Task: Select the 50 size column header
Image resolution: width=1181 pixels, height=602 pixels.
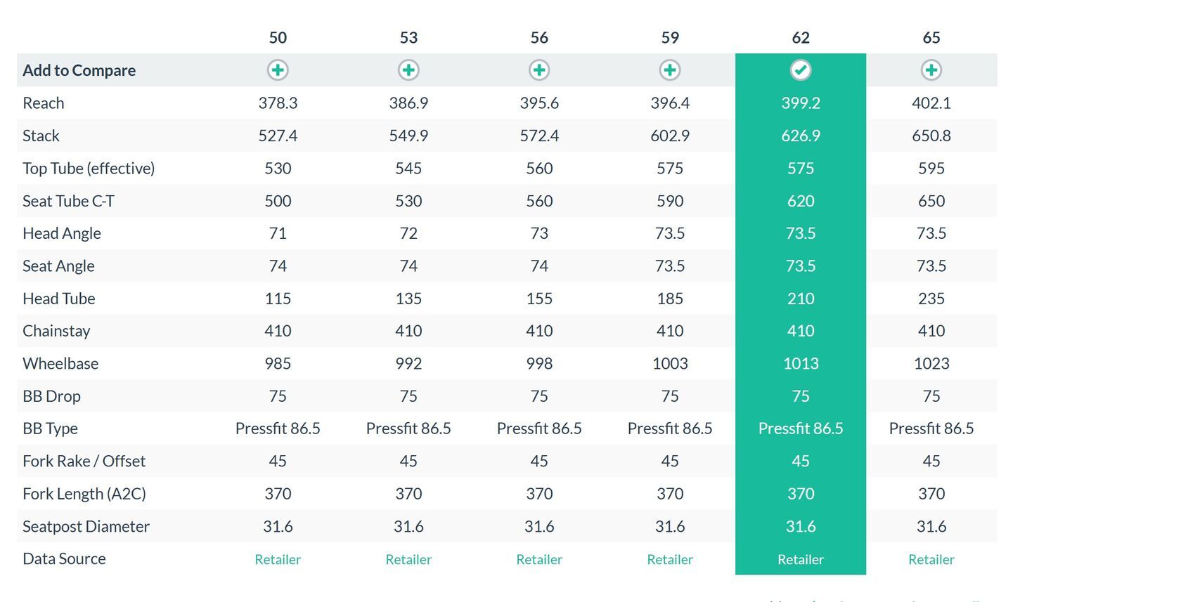Action: tap(278, 38)
